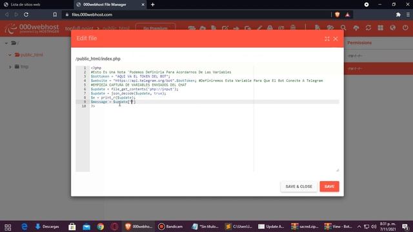
Task: Open the browser extensions puzzle icon
Action: pyautogui.click(x=398, y=14)
